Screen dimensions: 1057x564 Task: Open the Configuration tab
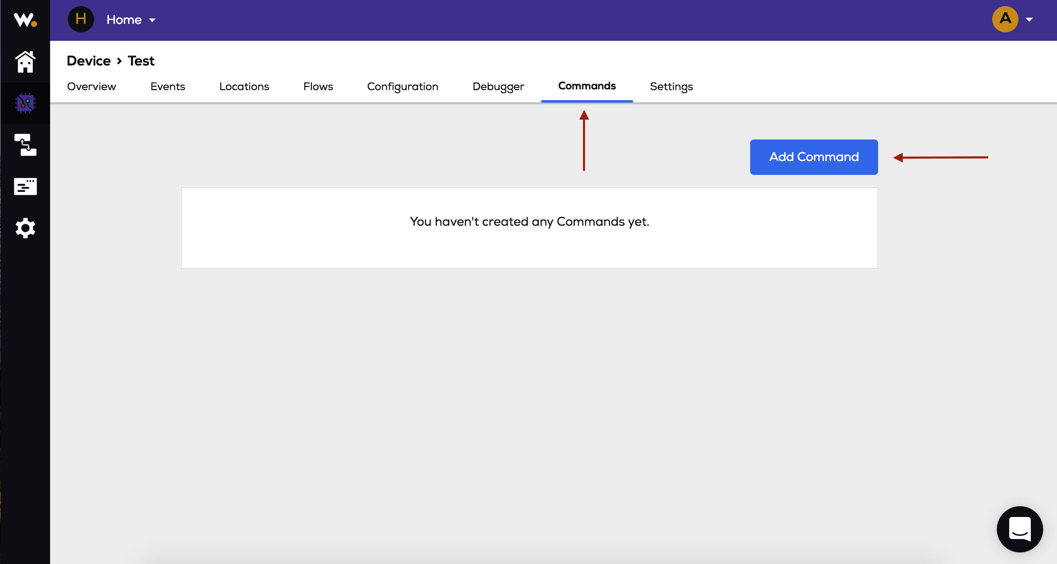(402, 87)
